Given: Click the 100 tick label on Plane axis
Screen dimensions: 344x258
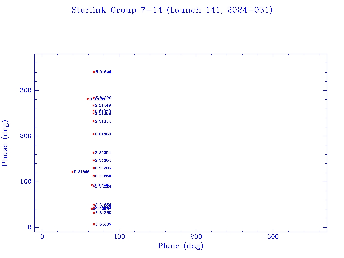Looking at the screenshot, I should (x=119, y=236).
